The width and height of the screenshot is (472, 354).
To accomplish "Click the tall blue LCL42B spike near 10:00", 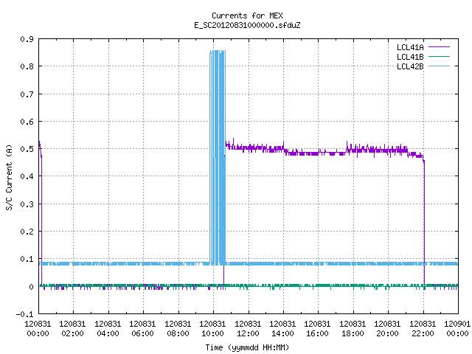I will coord(218,156).
